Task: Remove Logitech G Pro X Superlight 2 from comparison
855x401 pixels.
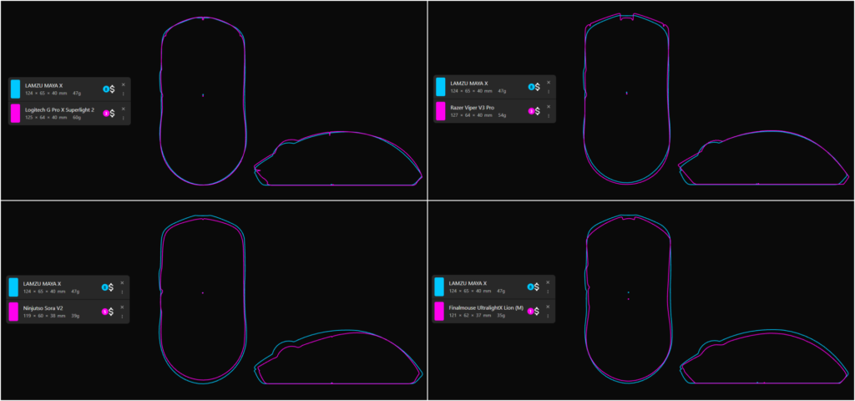Action: click(124, 109)
